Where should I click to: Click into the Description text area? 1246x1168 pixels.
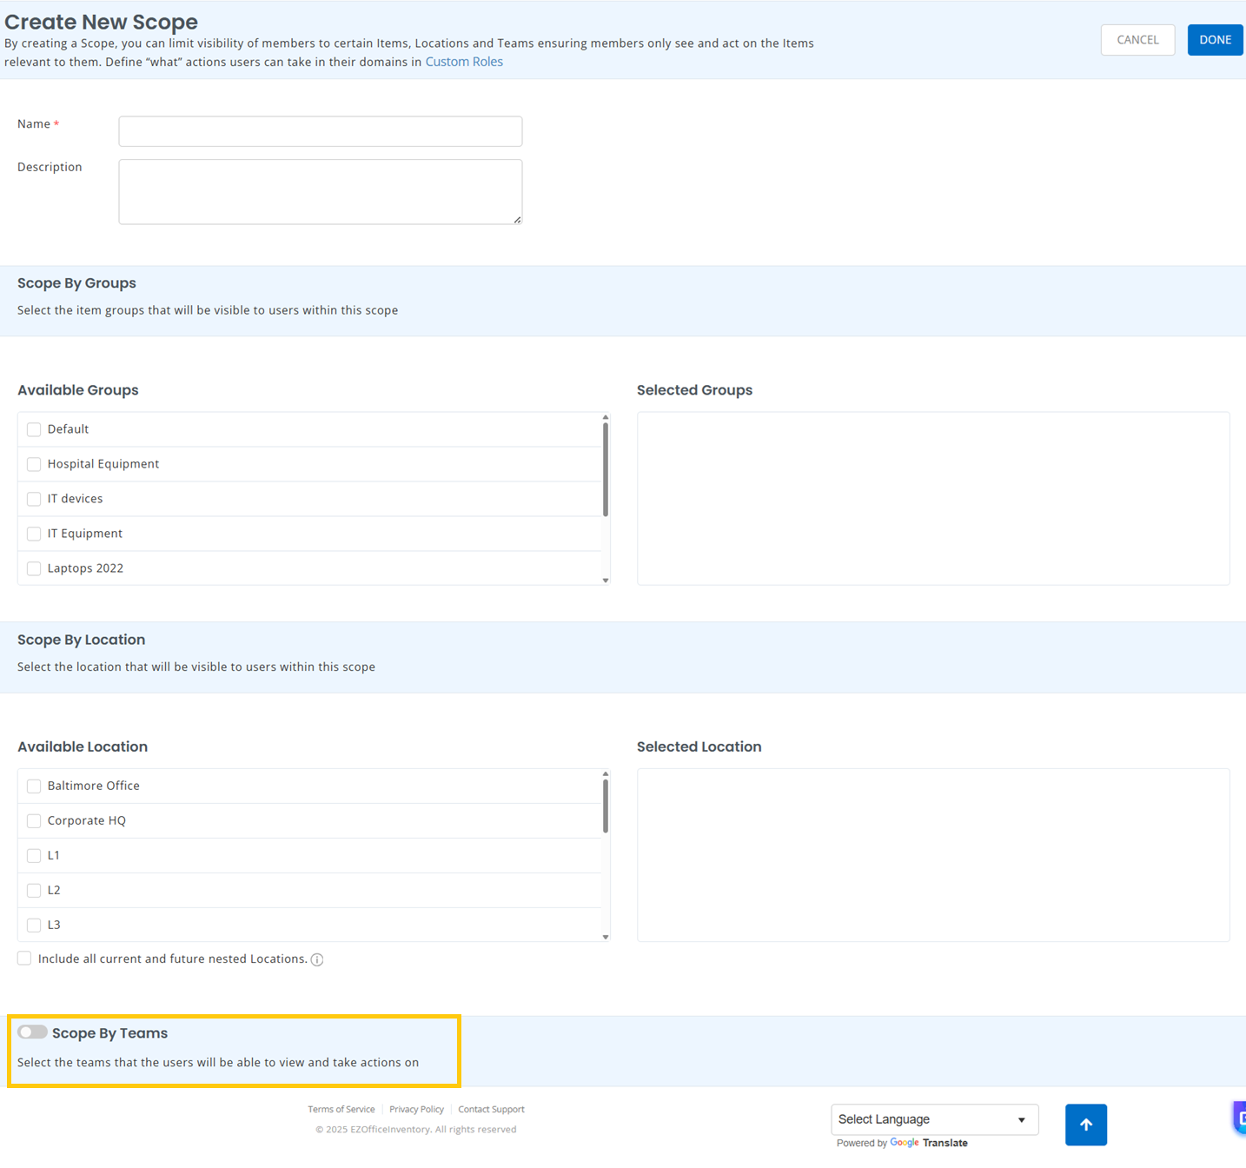point(320,191)
